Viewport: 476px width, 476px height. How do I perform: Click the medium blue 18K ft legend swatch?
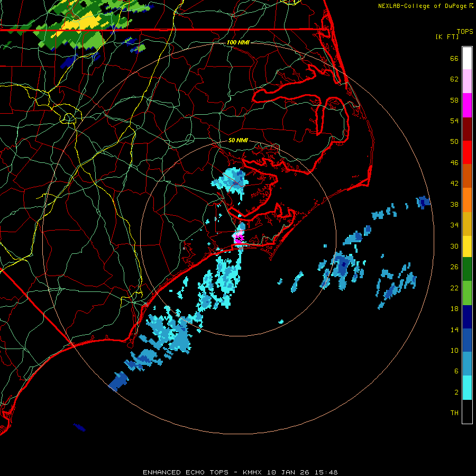click(467, 340)
